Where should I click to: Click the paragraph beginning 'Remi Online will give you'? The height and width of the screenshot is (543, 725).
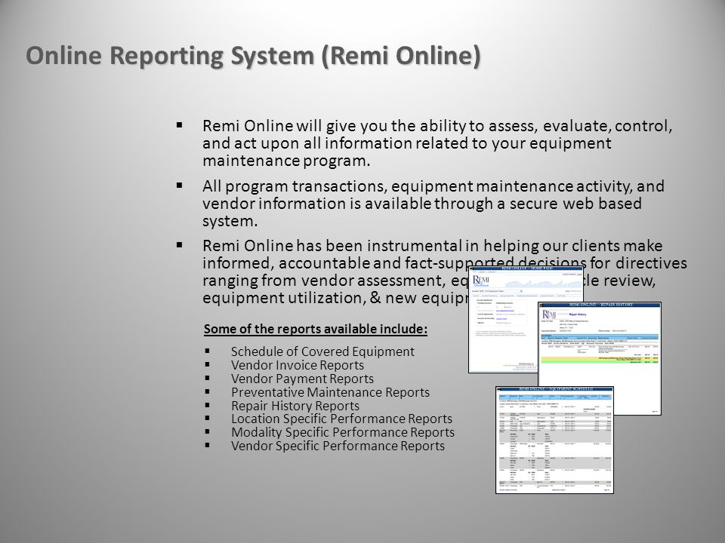point(437,143)
